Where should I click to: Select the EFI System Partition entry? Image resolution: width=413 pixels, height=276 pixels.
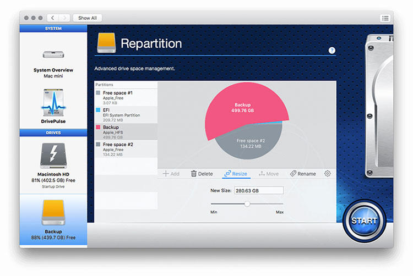(126, 113)
